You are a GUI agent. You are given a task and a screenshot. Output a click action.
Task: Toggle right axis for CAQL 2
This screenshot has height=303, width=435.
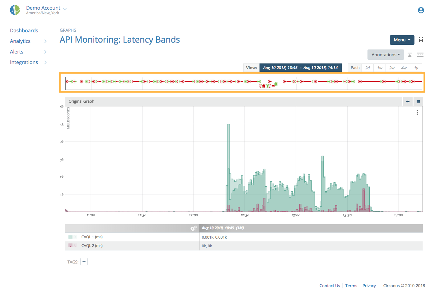click(x=75, y=245)
